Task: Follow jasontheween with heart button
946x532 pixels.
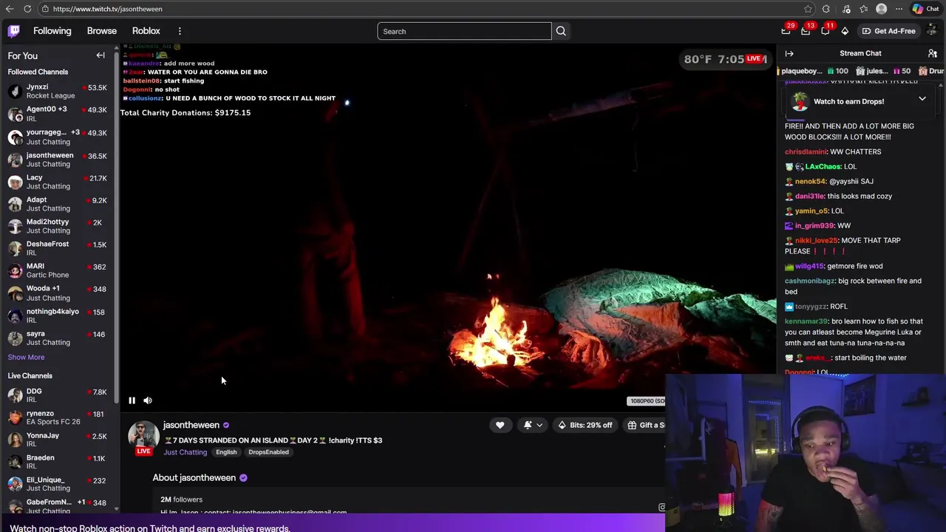Action: point(500,425)
